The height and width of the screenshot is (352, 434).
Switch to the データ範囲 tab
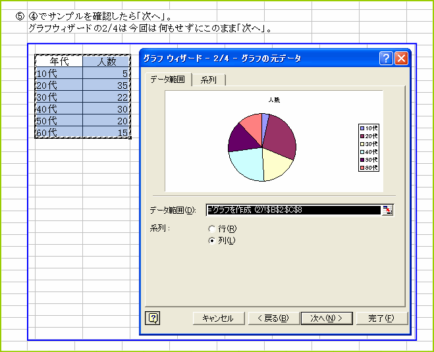pyautogui.click(x=168, y=80)
